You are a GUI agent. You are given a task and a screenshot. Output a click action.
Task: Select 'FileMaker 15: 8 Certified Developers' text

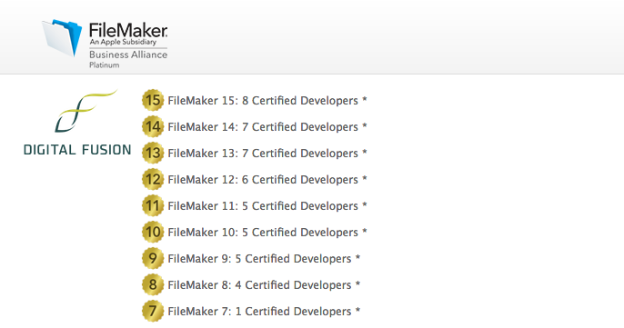tap(263, 101)
